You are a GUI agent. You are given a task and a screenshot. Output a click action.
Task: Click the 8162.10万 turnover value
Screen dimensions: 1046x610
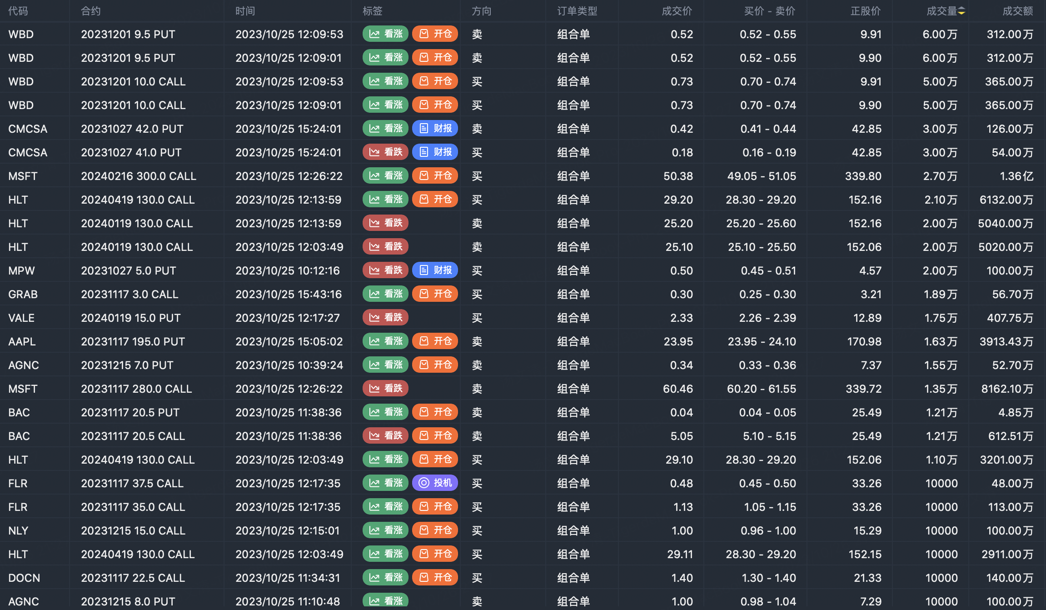coord(1007,389)
